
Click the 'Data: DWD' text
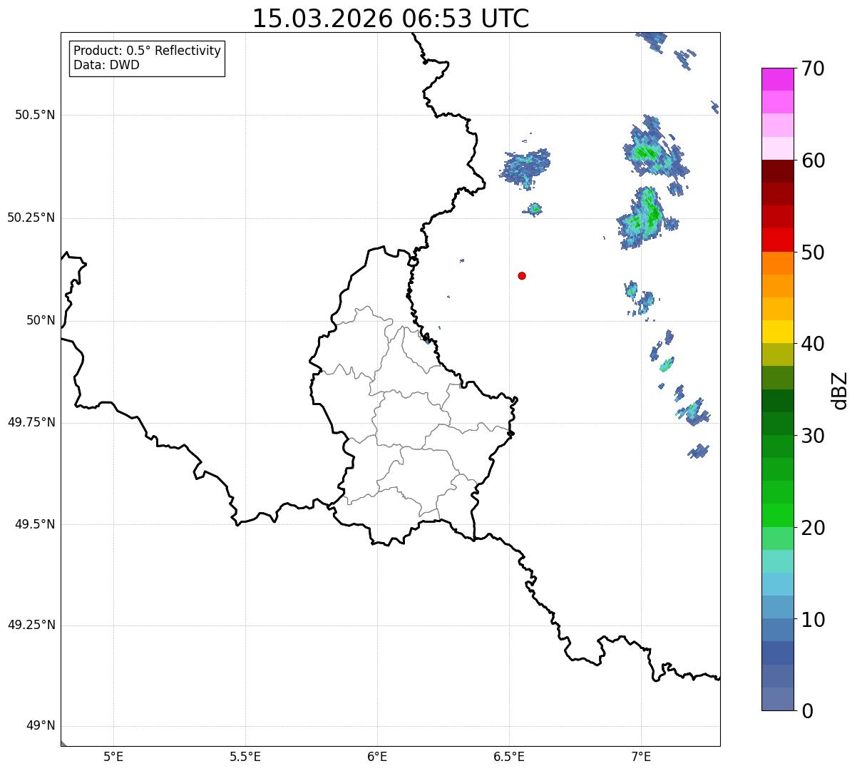106,66
